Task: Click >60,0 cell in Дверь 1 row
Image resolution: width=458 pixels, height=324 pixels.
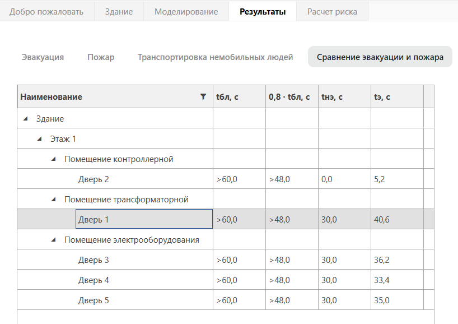Action: tap(239, 220)
